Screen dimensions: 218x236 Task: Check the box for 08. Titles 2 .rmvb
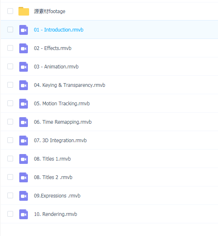[x=10, y=177]
